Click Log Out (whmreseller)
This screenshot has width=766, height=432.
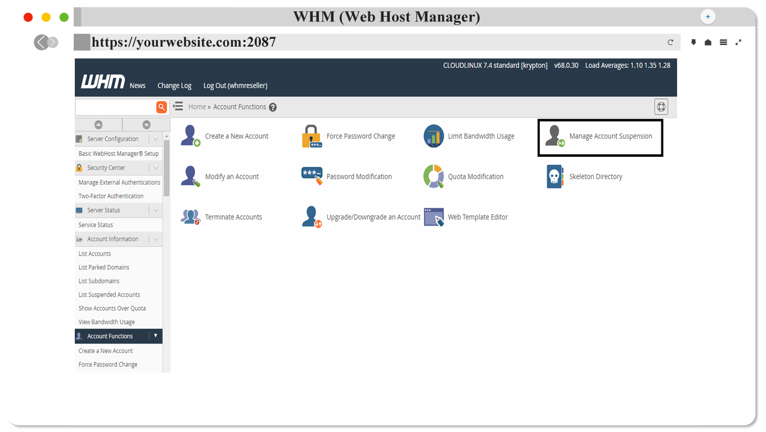(x=235, y=85)
